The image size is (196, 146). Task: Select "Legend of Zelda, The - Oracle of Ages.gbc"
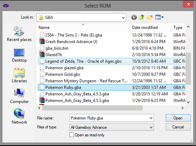pyautogui.click(x=84, y=61)
